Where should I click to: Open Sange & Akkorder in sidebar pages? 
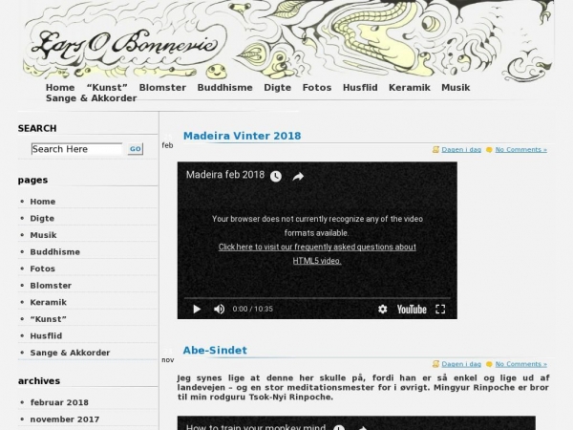(x=70, y=353)
